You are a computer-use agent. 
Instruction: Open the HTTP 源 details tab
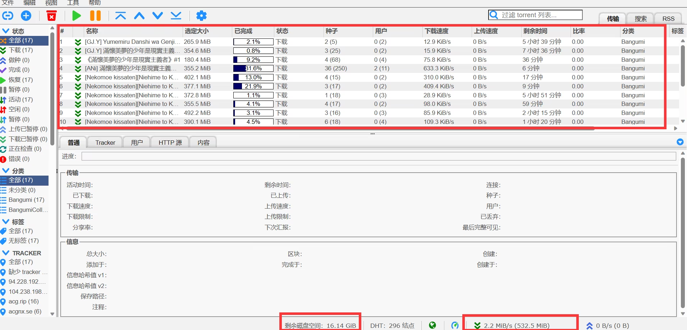tap(170, 143)
